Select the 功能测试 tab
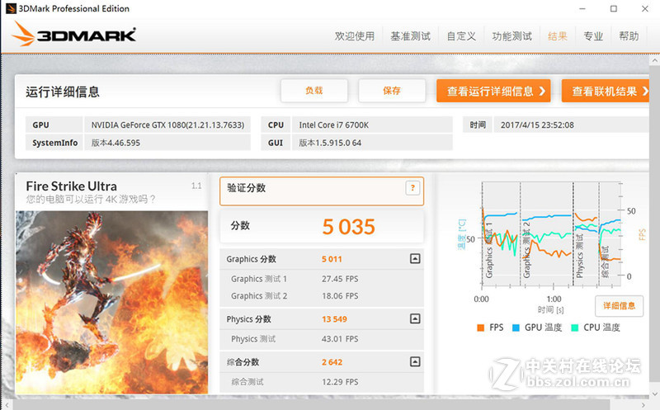 511,36
